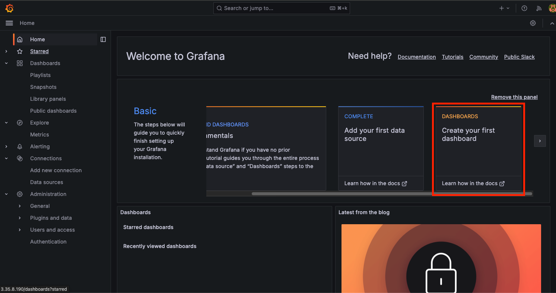
Task: Open Authentication in sidebar
Action: [48, 242]
